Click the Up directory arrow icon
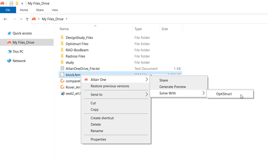The width and height of the screenshot is (268, 157). point(27,19)
